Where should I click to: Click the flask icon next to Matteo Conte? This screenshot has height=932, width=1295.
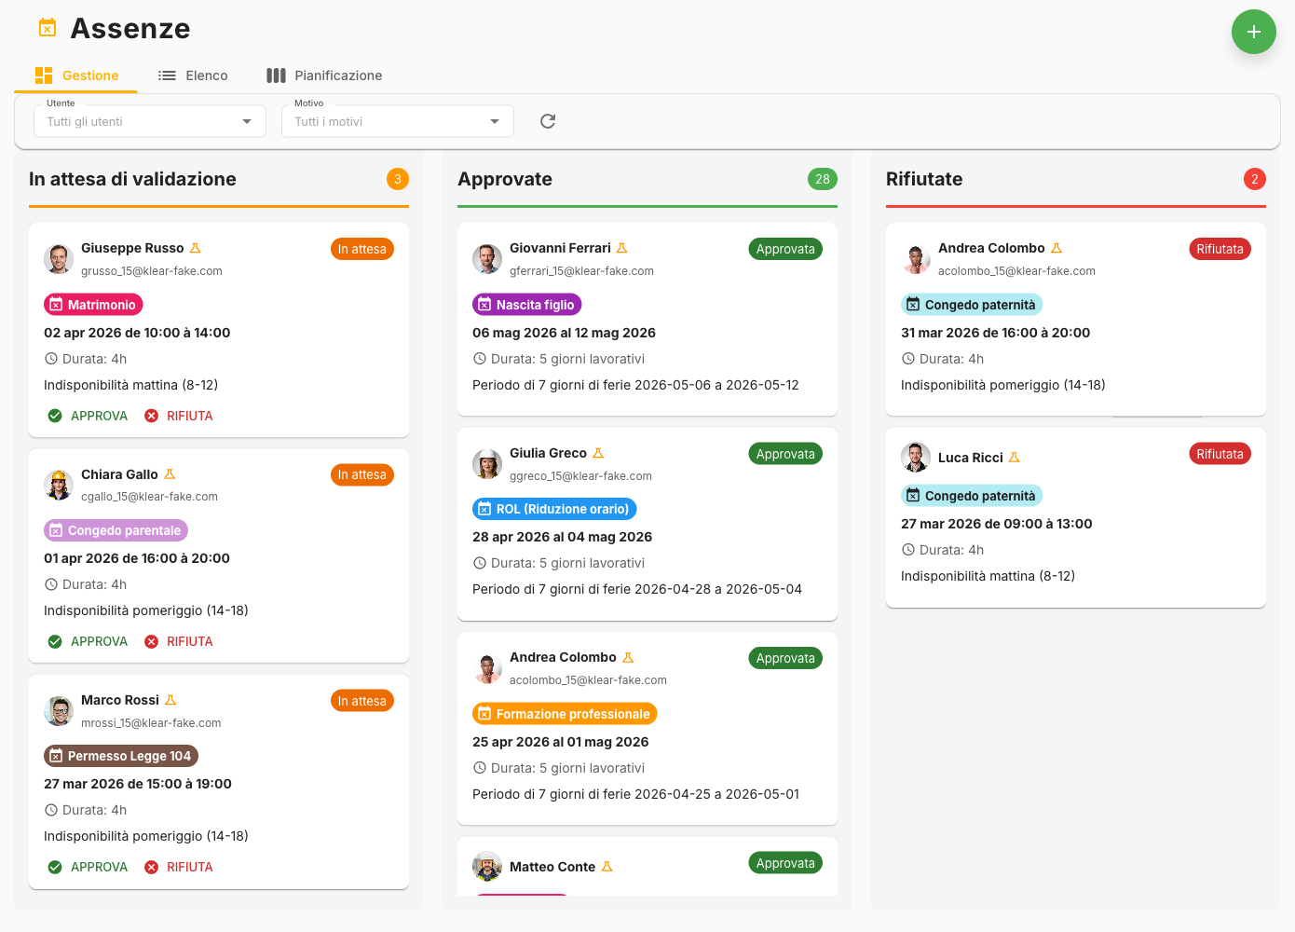tap(607, 867)
